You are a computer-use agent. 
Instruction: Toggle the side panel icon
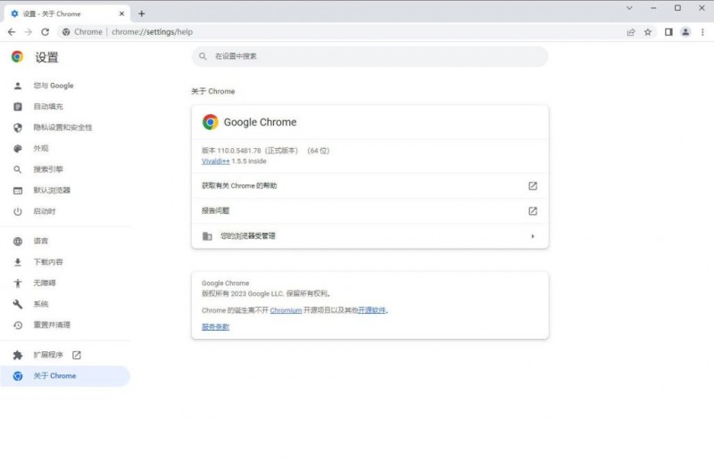[668, 31]
